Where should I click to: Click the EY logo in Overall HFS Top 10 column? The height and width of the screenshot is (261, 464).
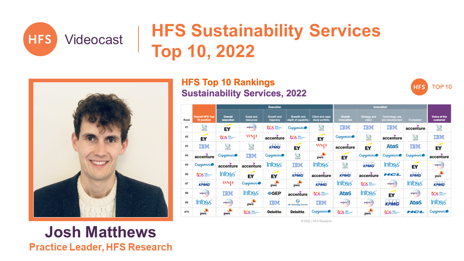pyautogui.click(x=204, y=137)
